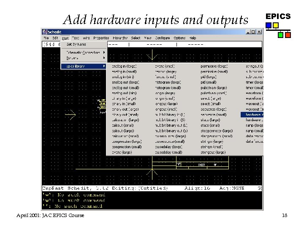The height and width of the screenshot is (228, 304).
Task: Select binary out (large) part
Action: click(125, 109)
